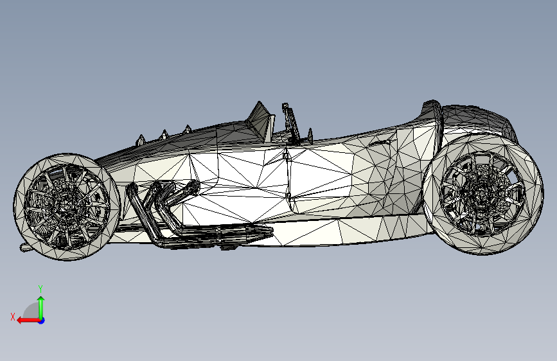This screenshot has height=361, width=557.
Task: Select the windscreen fin above the cockpit
Action: coord(261,121)
